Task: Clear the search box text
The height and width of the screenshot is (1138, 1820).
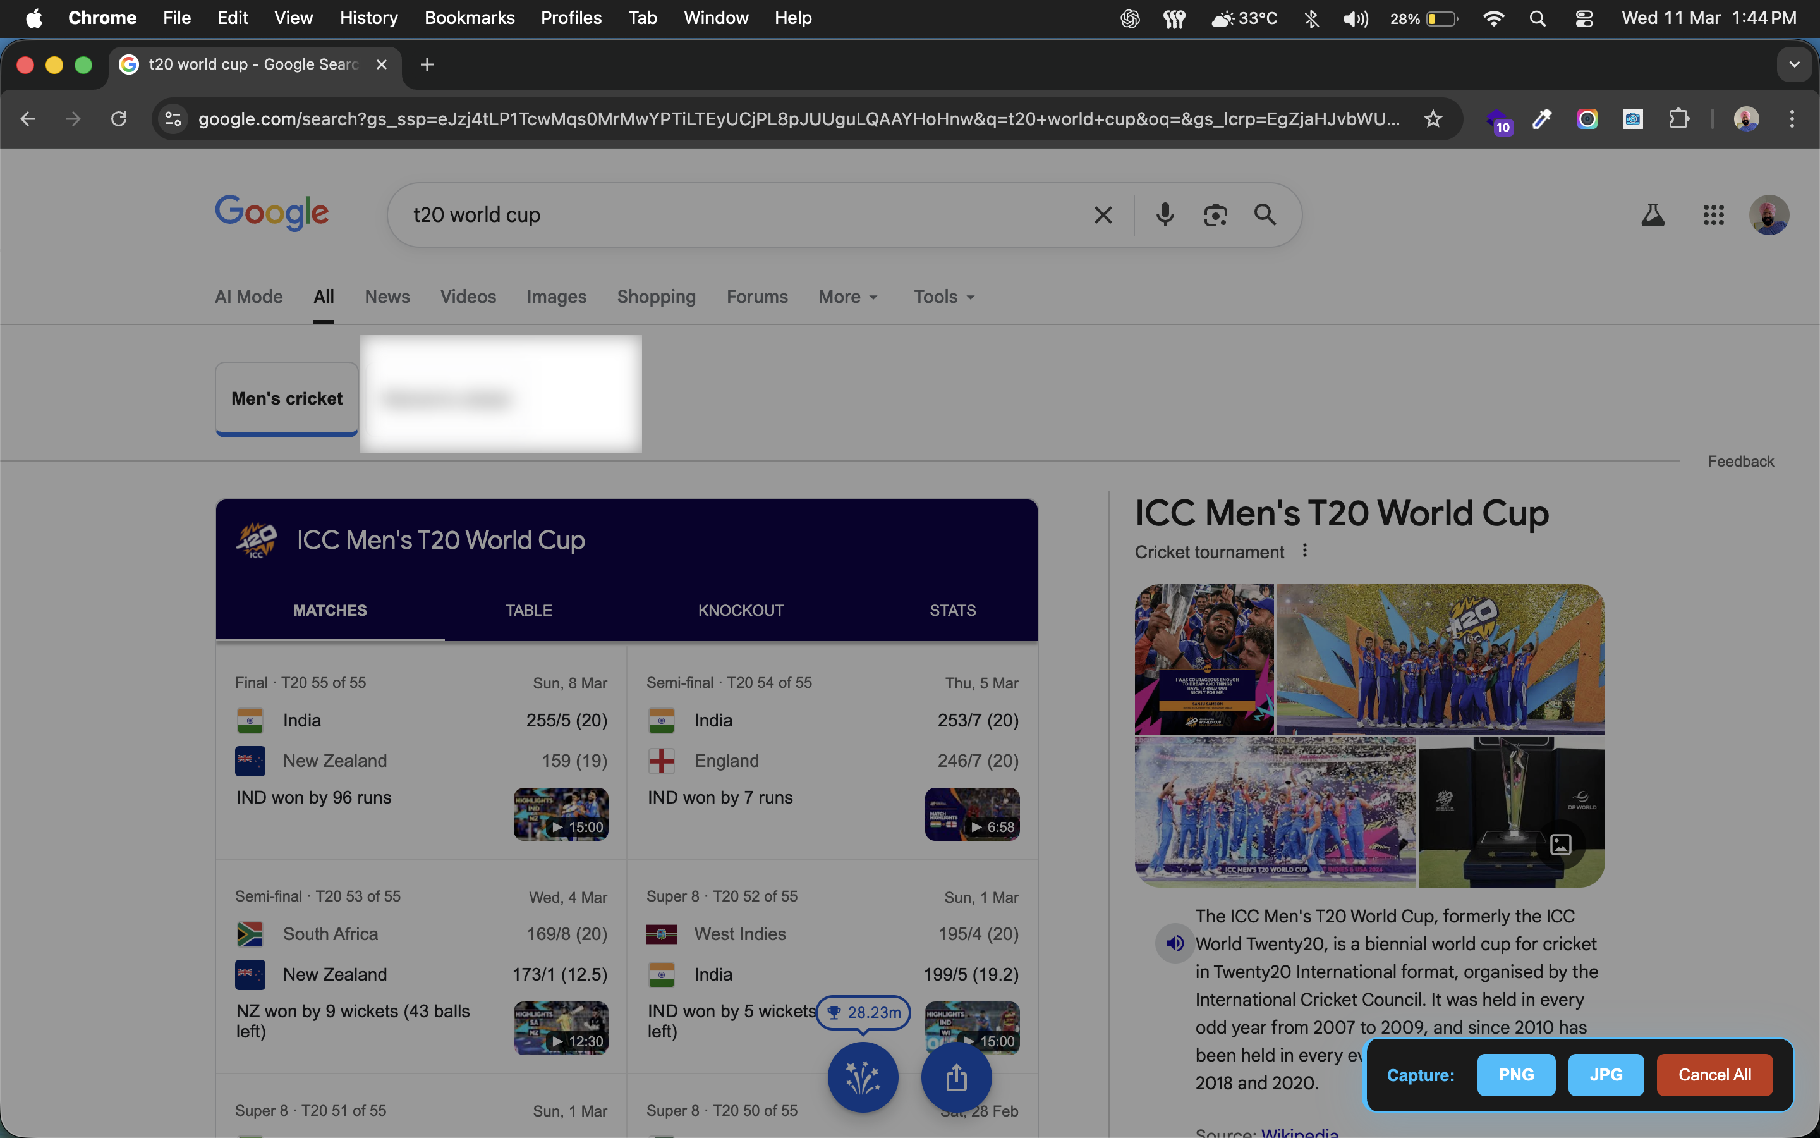Action: click(x=1103, y=215)
